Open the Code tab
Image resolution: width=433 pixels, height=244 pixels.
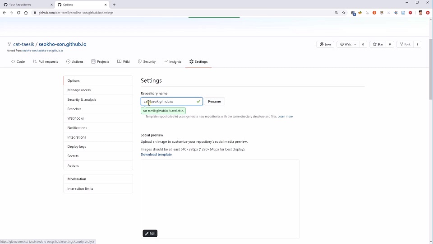18,61
